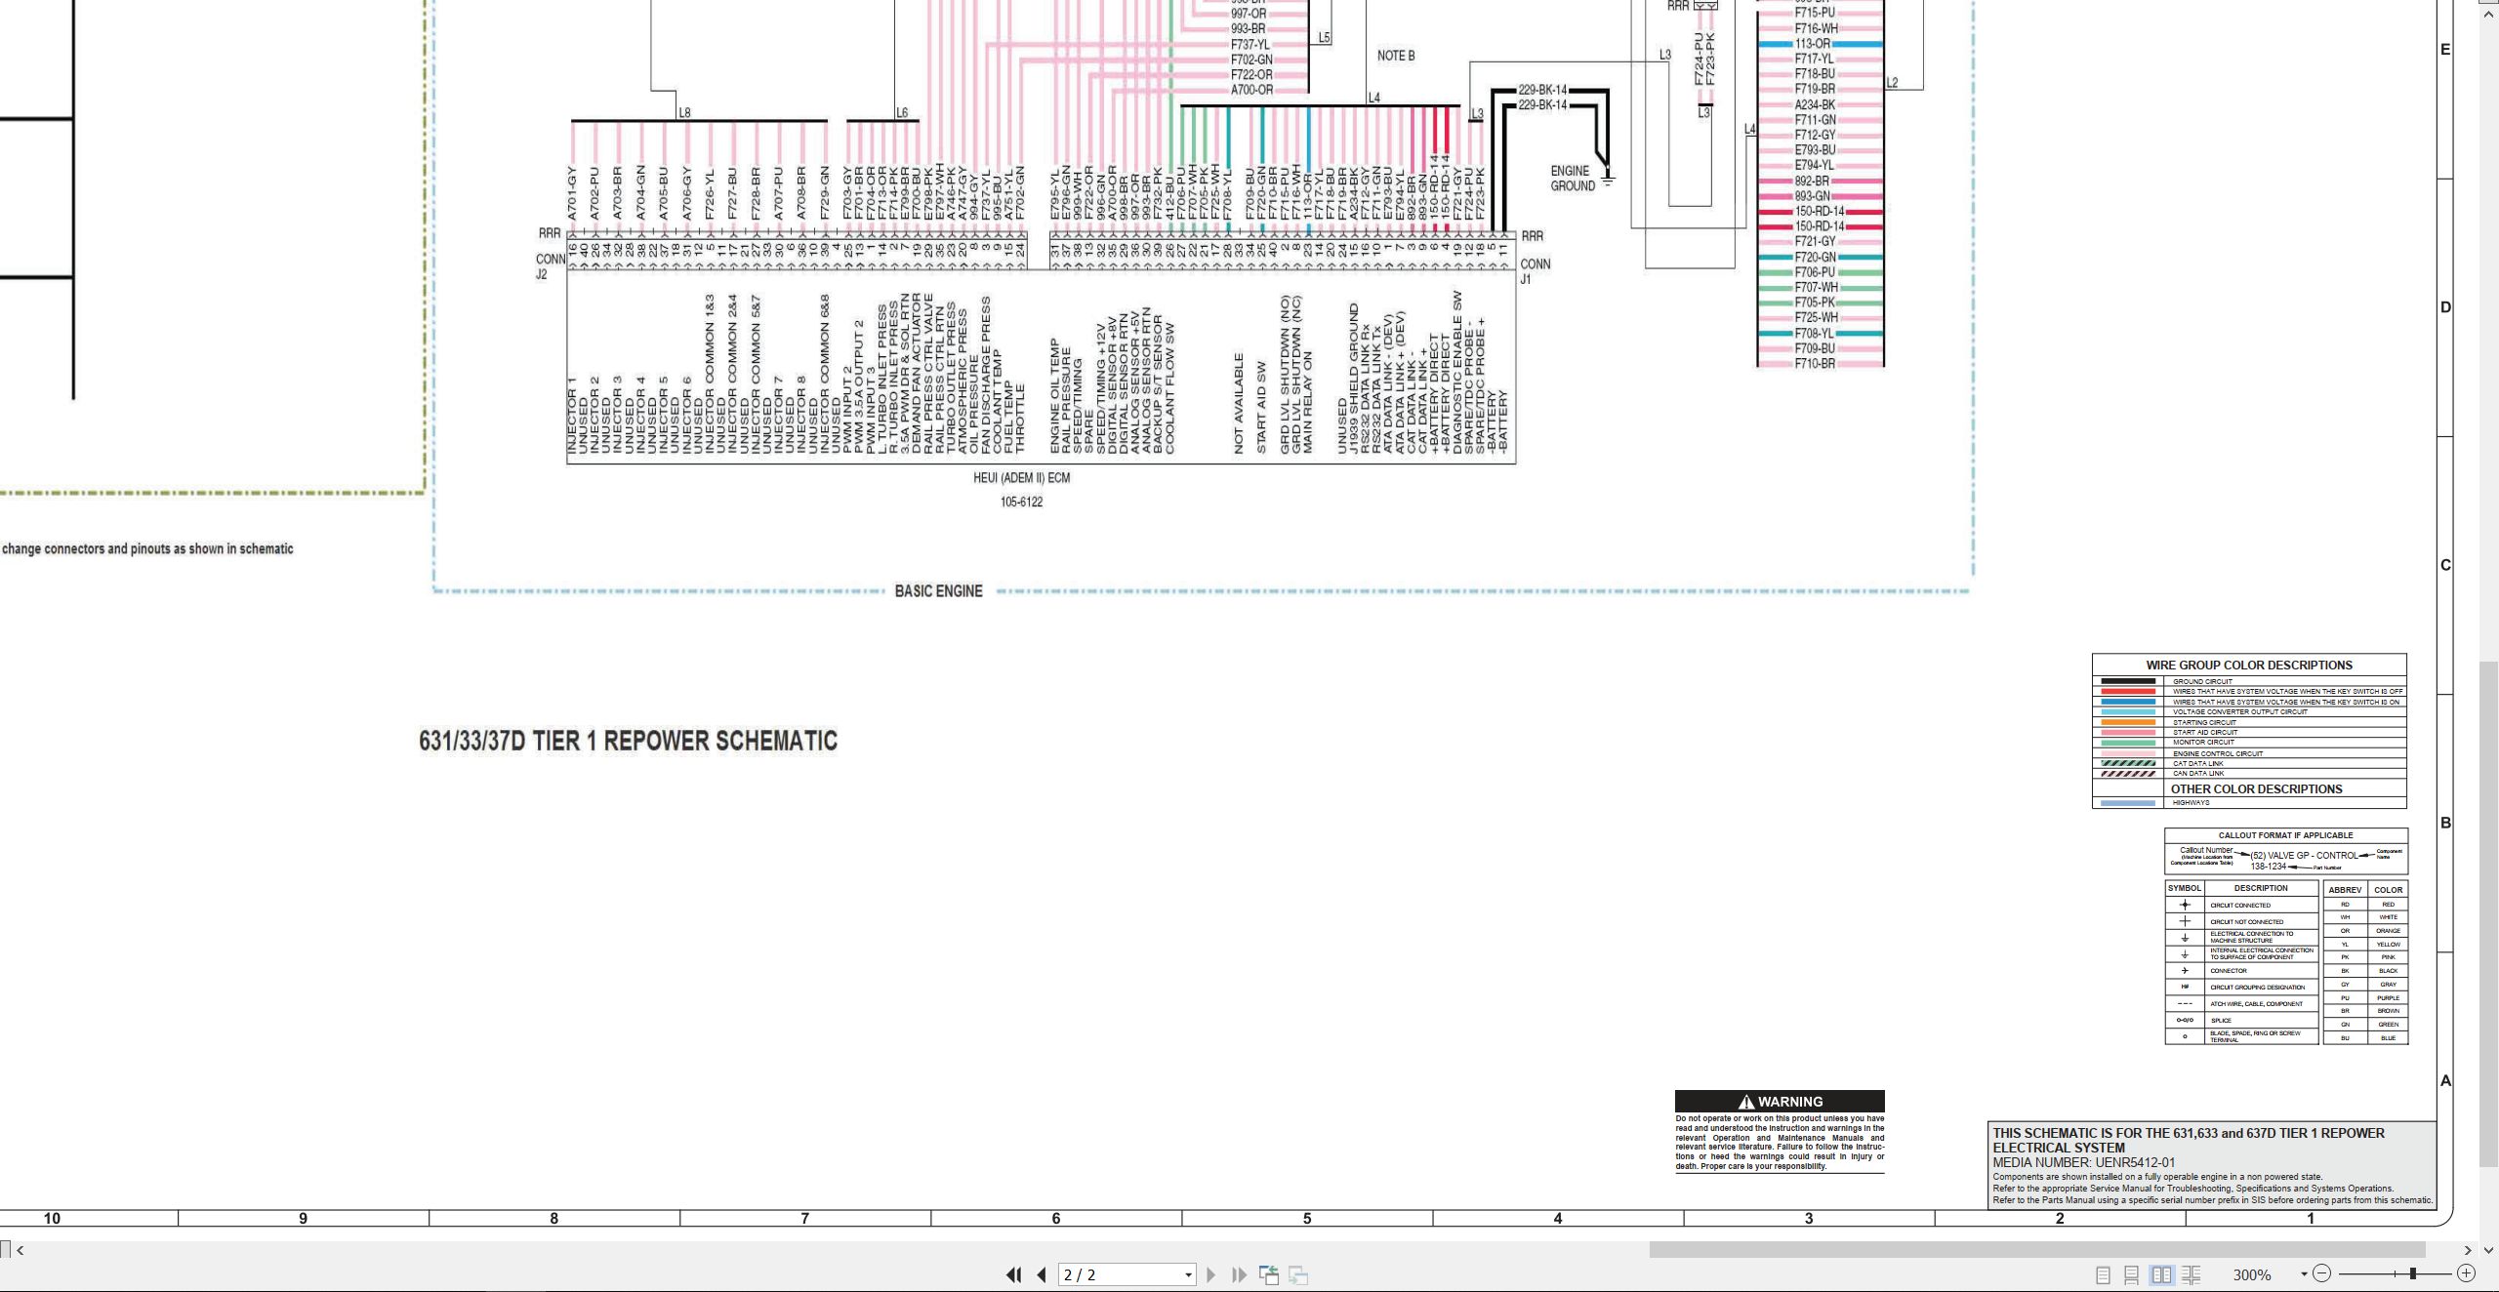Click the 'ENGINE GROUND' label

click(1572, 179)
